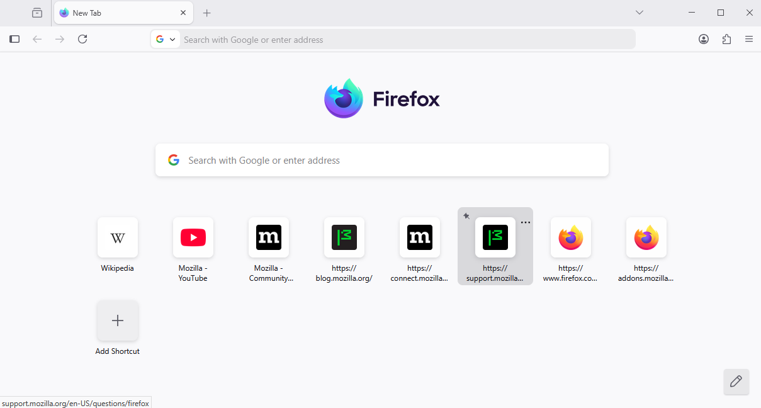
Task: Open the Extensions puzzle icon
Action: 726,39
